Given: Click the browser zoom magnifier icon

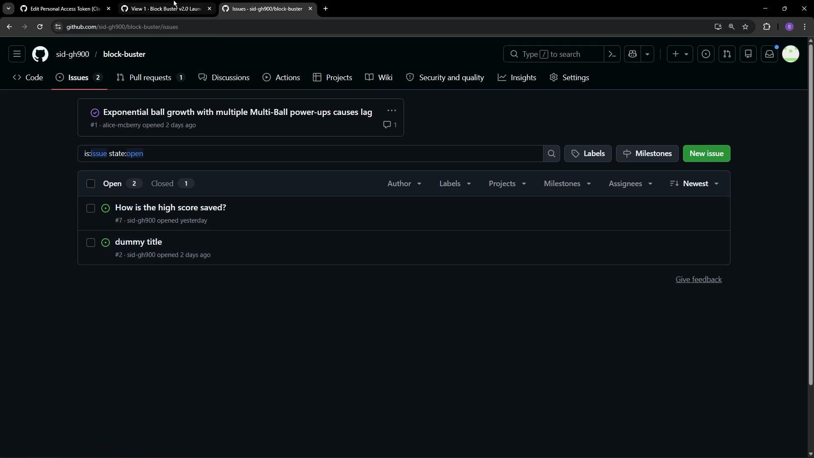Looking at the screenshot, I should [731, 27].
